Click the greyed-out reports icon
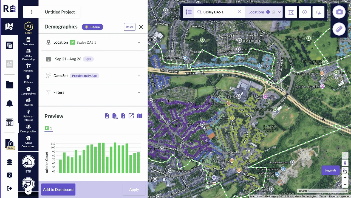The image size is (351, 198). coord(9,64)
